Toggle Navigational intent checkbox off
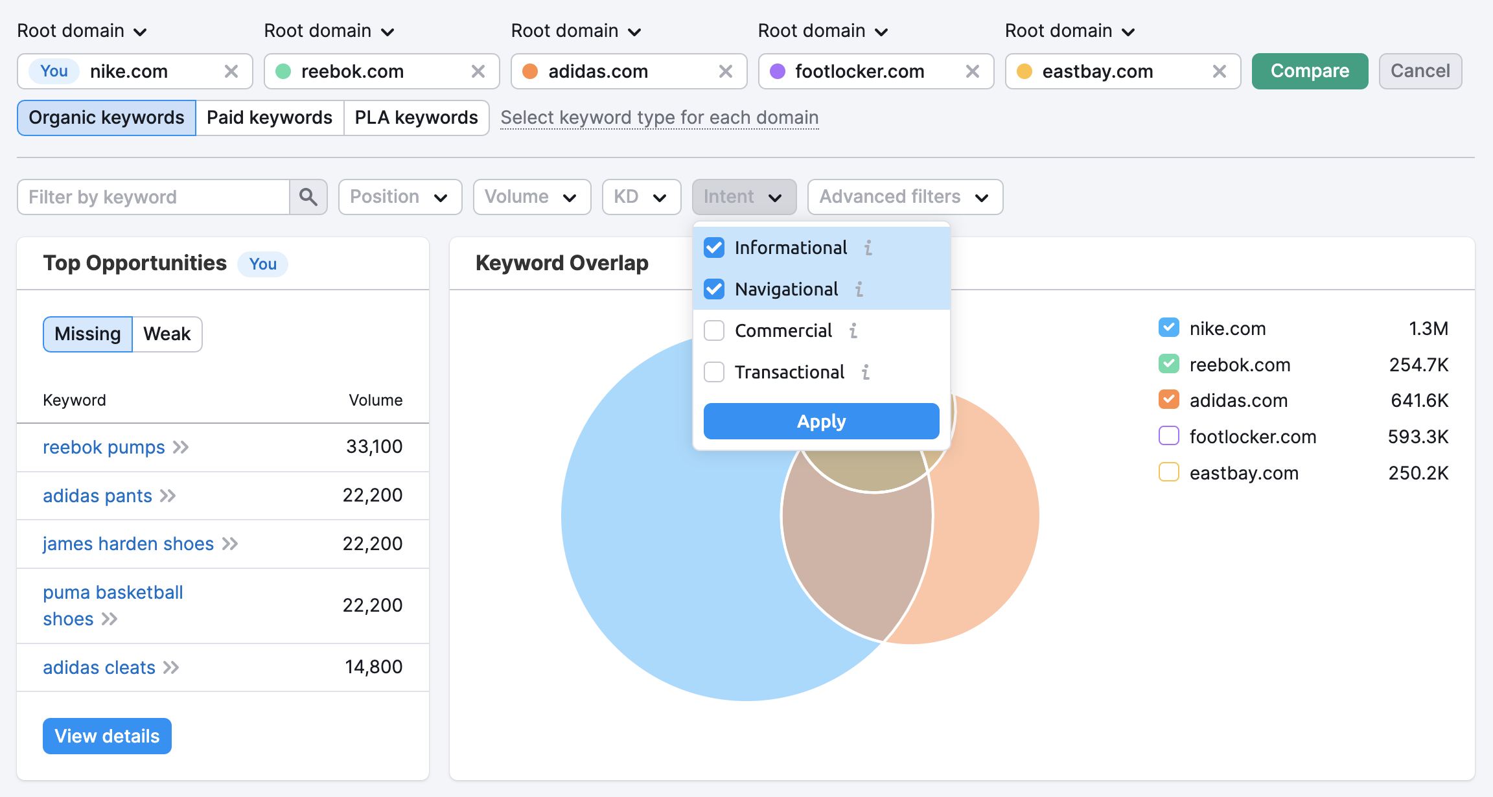The height and width of the screenshot is (797, 1493). click(714, 290)
